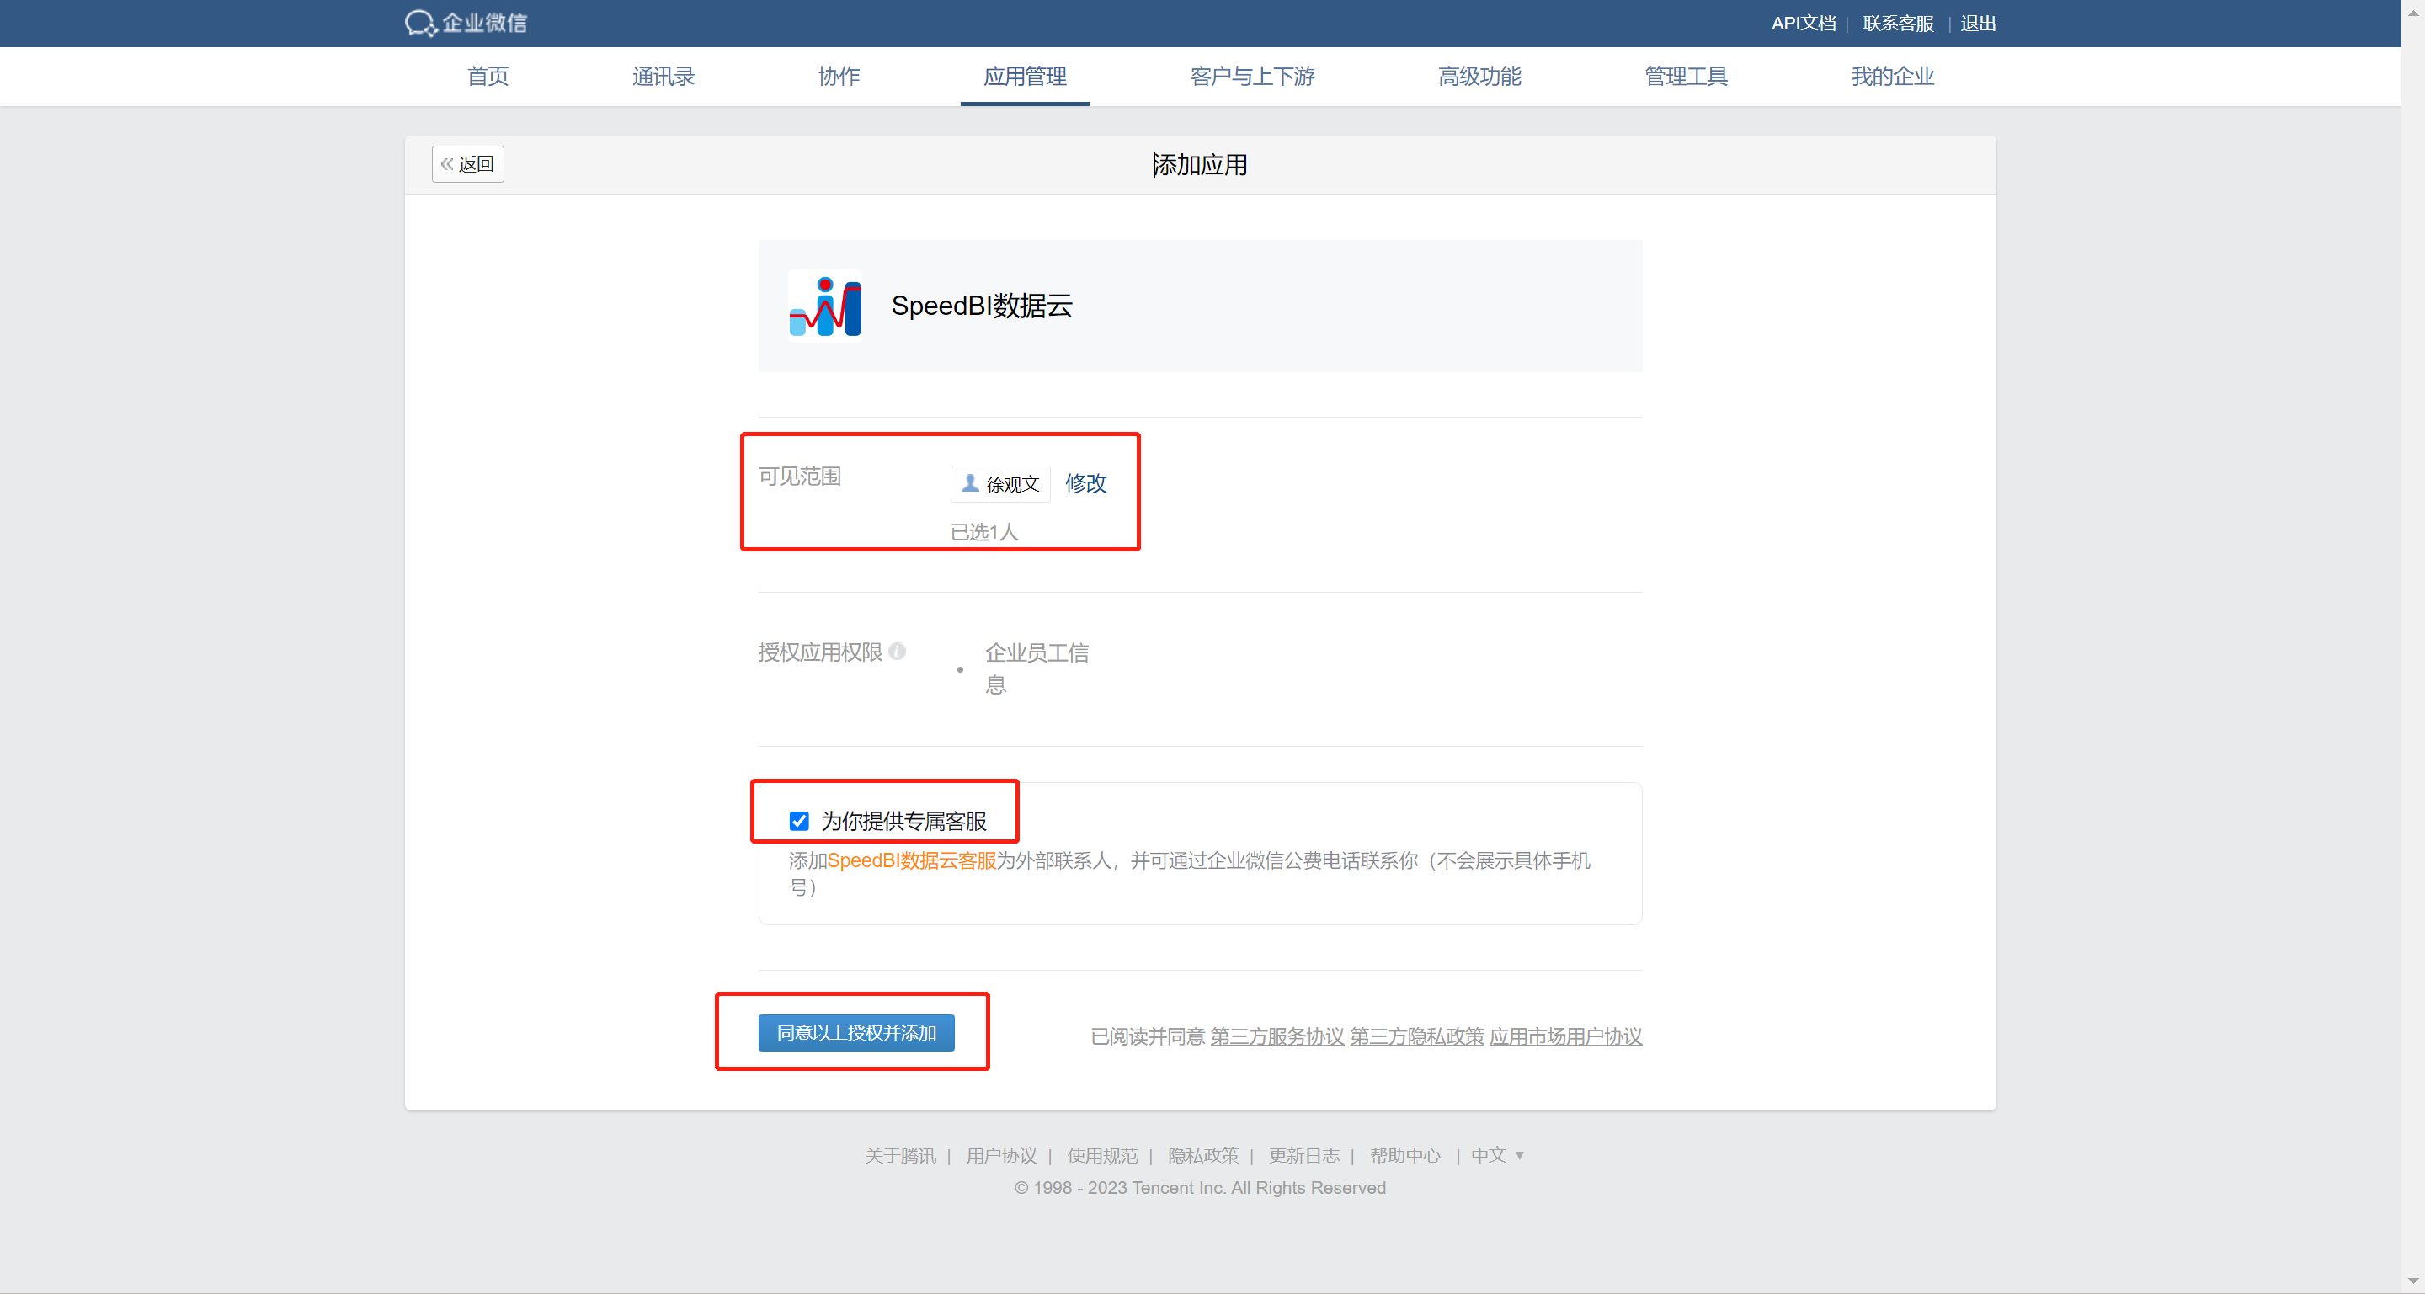The width and height of the screenshot is (2425, 1294).
Task: Go to the 首页 tab
Action: point(488,77)
